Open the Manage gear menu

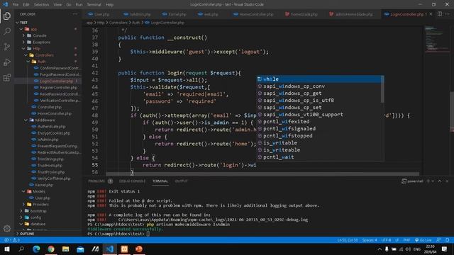coord(7,228)
